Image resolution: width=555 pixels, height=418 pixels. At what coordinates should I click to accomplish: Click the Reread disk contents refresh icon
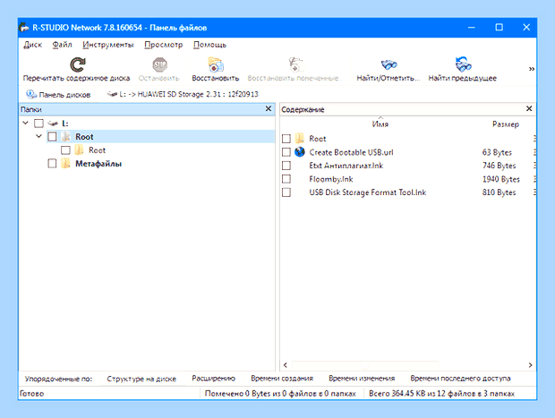pos(78,64)
